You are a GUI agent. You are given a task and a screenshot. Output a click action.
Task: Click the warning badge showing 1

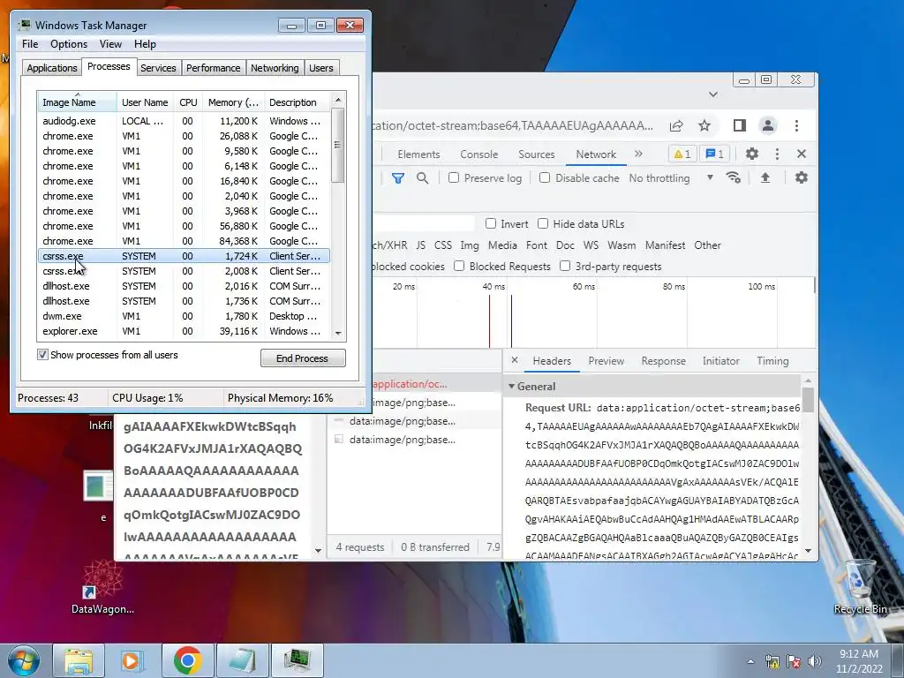point(682,154)
